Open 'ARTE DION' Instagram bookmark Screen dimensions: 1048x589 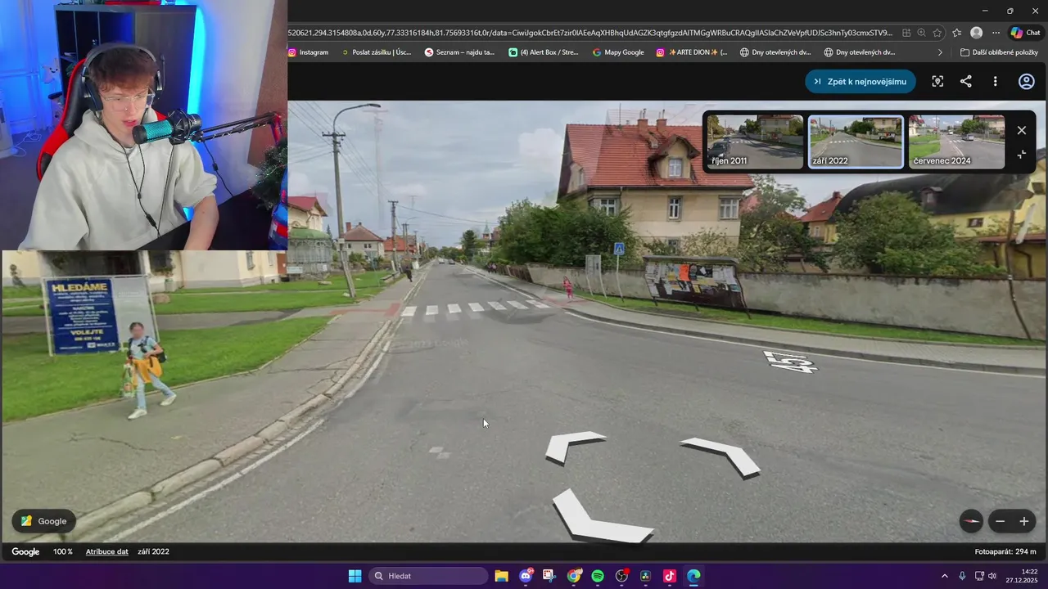tap(692, 52)
